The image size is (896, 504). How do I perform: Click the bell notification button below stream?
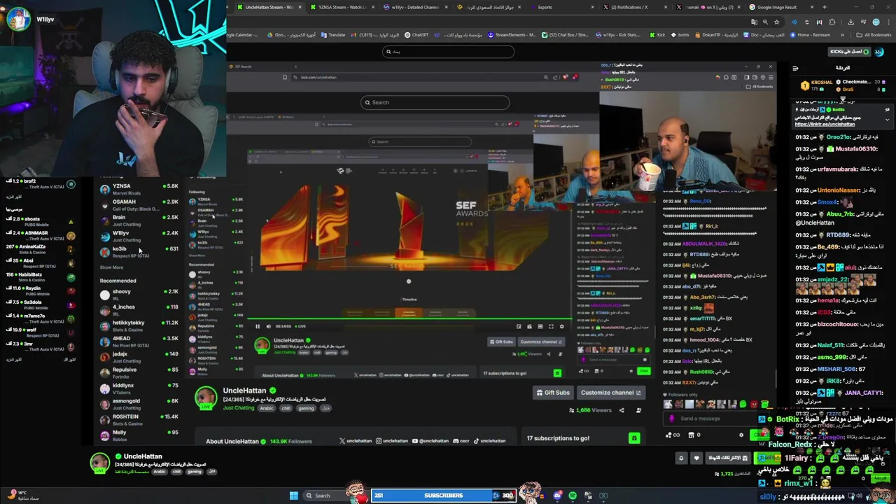[680, 458]
